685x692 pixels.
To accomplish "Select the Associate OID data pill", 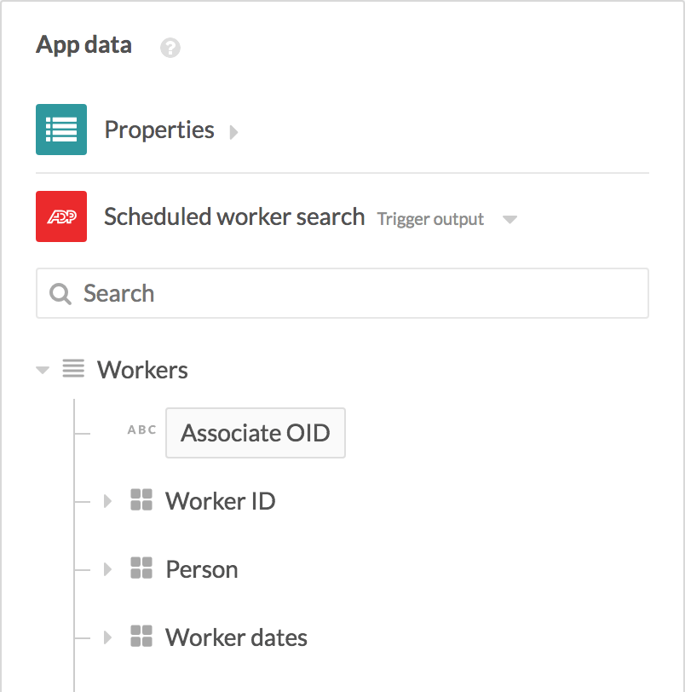I will coord(255,433).
